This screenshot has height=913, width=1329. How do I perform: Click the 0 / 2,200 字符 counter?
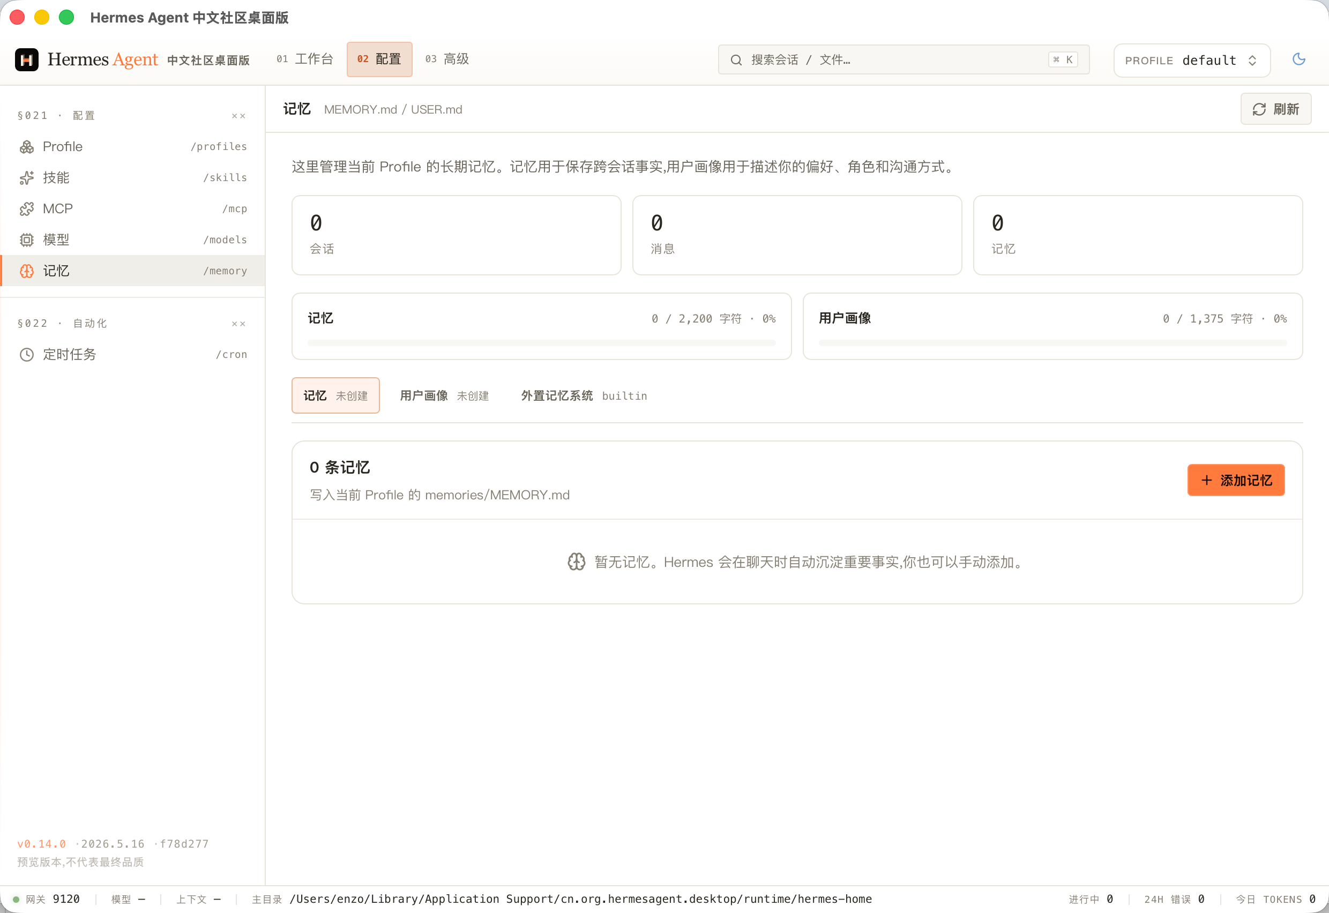(x=713, y=319)
